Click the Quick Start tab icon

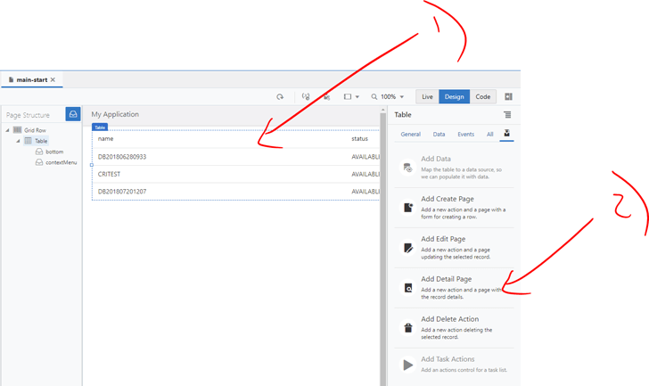(506, 134)
